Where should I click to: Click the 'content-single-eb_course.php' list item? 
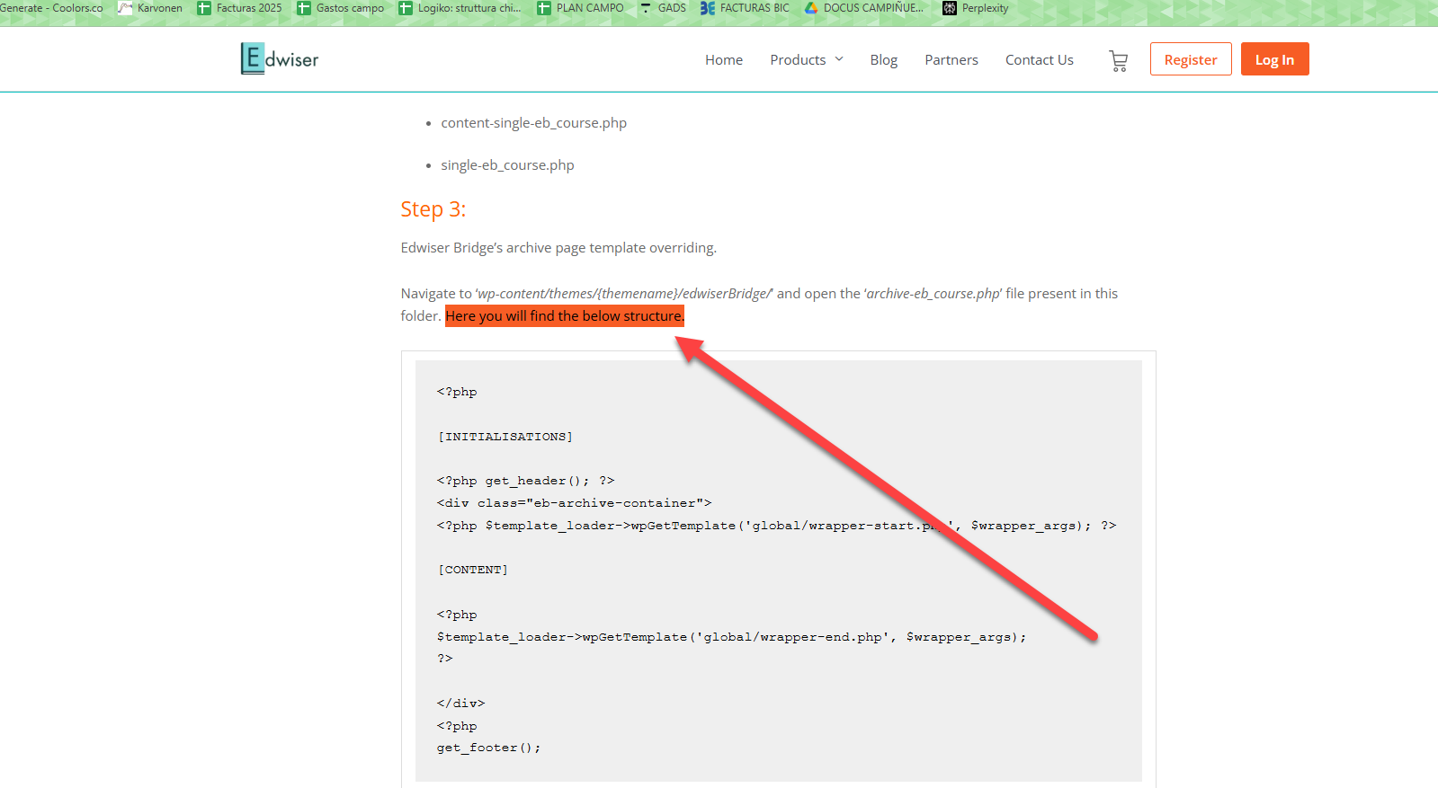[534, 123]
